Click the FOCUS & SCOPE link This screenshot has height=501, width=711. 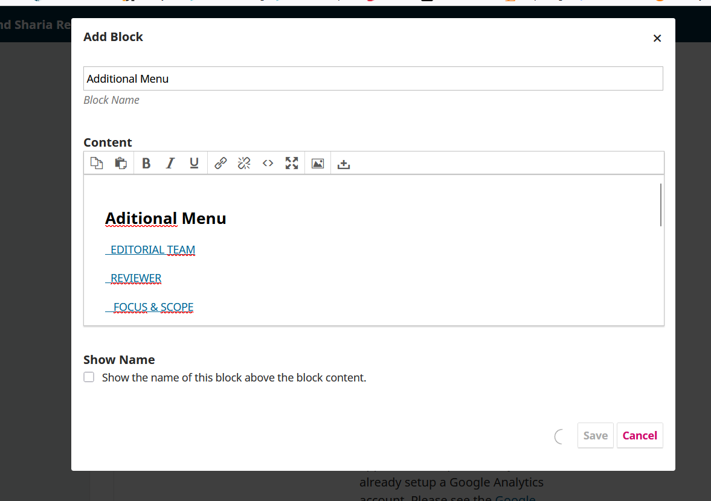click(x=153, y=307)
